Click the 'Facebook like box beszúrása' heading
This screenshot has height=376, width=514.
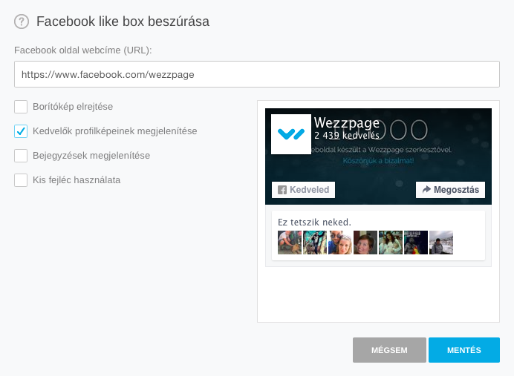[x=123, y=22]
